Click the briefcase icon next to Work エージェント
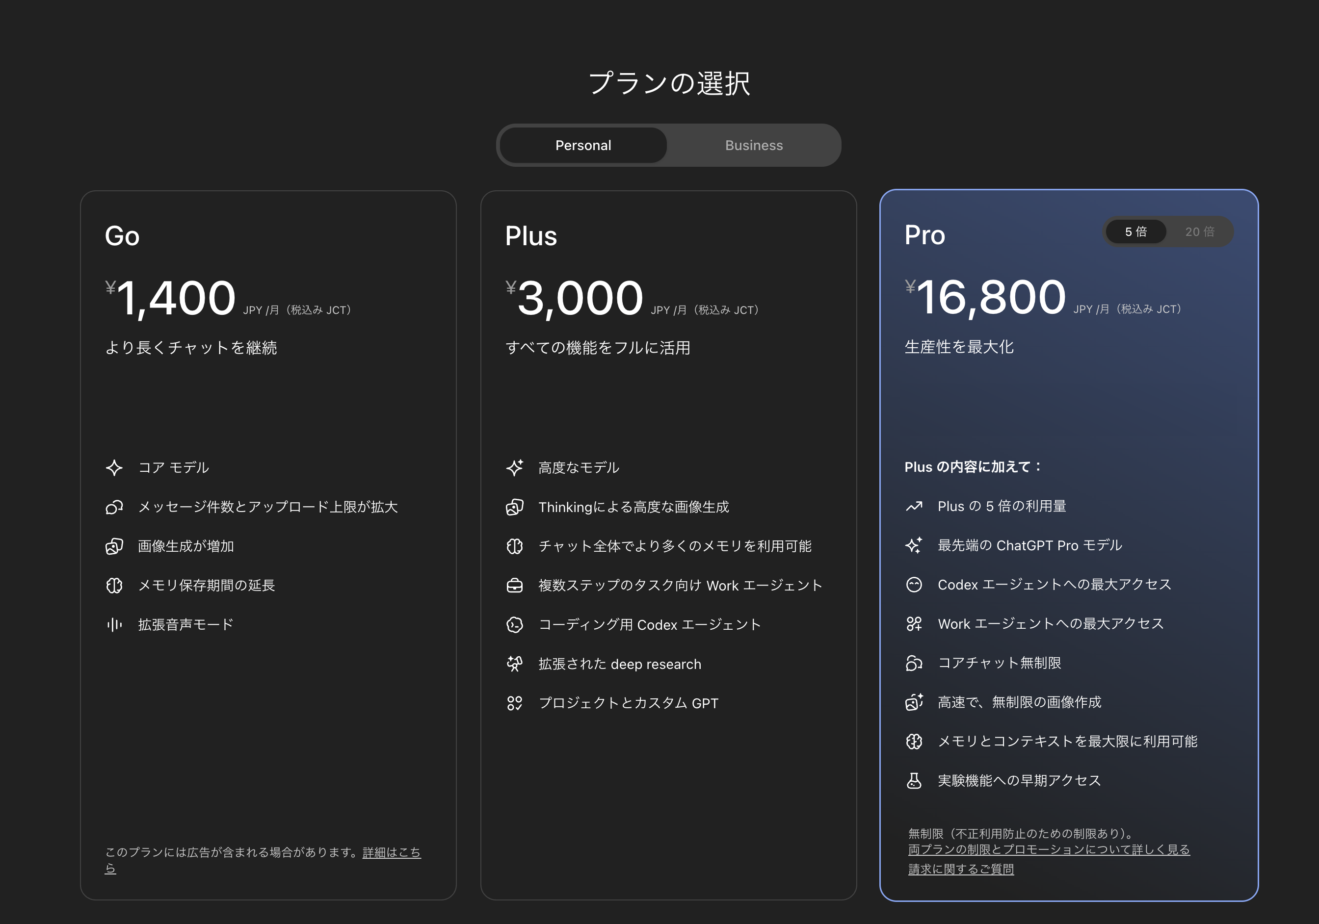 [x=515, y=585]
